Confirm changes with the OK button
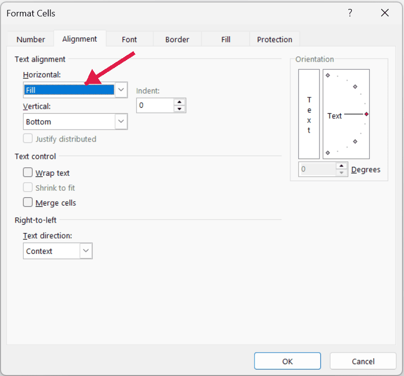 287,361
